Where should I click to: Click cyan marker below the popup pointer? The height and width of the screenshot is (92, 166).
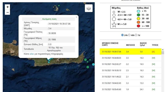pyautogui.click(x=49, y=62)
